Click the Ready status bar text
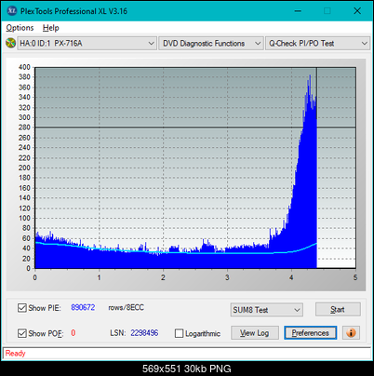 [x=15, y=354]
